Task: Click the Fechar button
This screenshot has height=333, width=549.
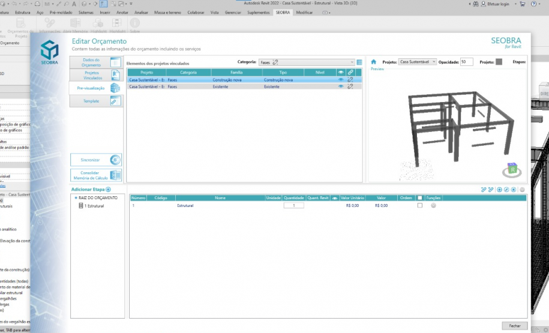Action: click(x=514, y=326)
